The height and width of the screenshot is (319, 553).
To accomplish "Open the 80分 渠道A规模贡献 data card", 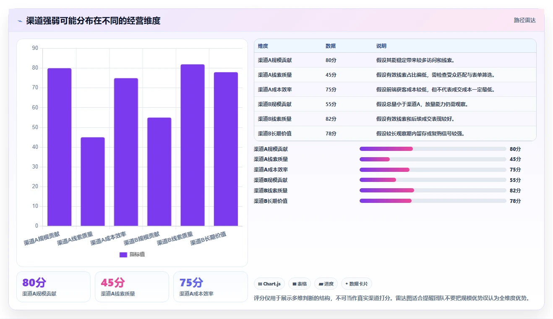I will tap(53, 287).
